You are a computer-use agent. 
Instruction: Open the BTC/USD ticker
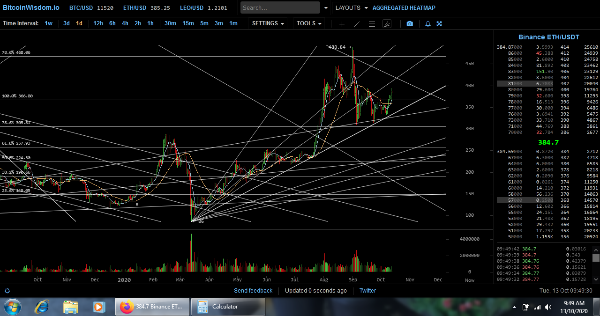tap(91, 8)
